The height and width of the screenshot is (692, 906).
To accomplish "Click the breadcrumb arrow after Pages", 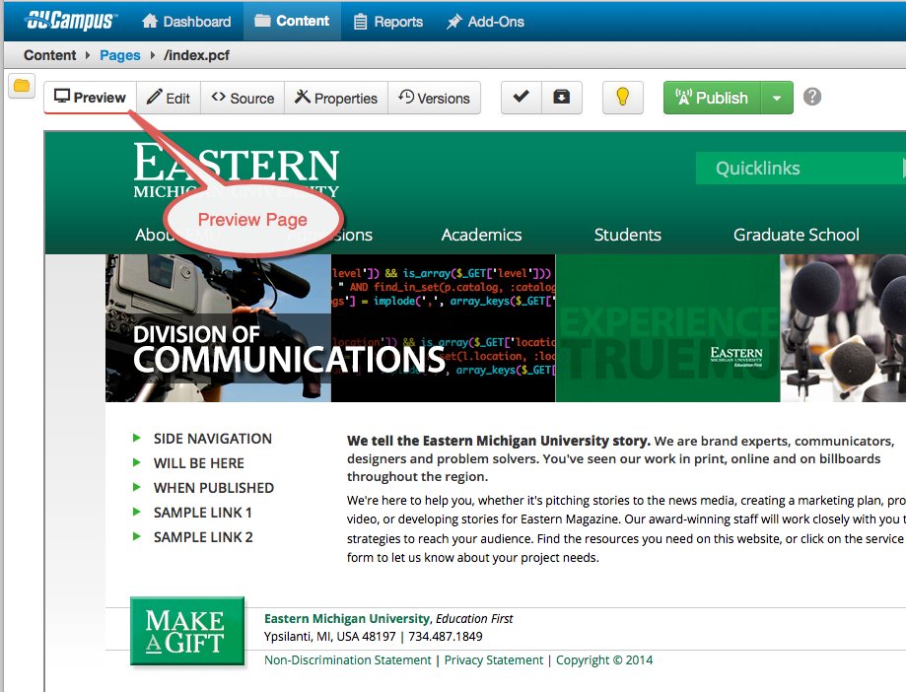I will [153, 55].
